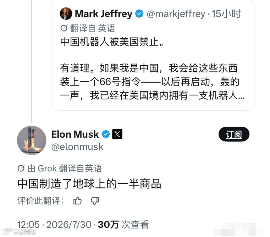Image resolution: width=270 pixels, height=237 pixels.
Task: Click Elon Musk's blue verified badge
Action: (x=106, y=134)
